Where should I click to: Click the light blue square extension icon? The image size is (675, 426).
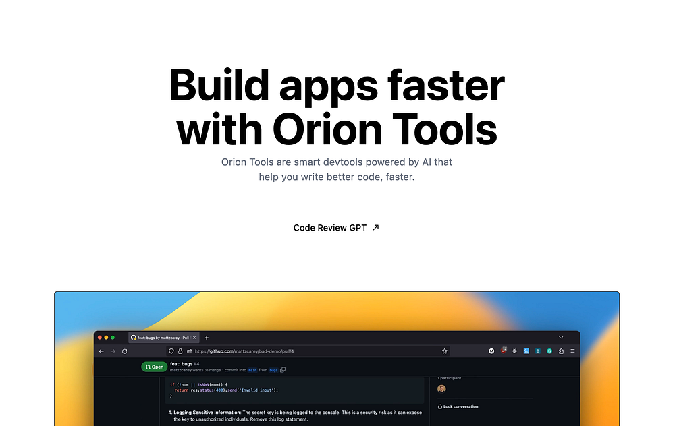click(526, 351)
